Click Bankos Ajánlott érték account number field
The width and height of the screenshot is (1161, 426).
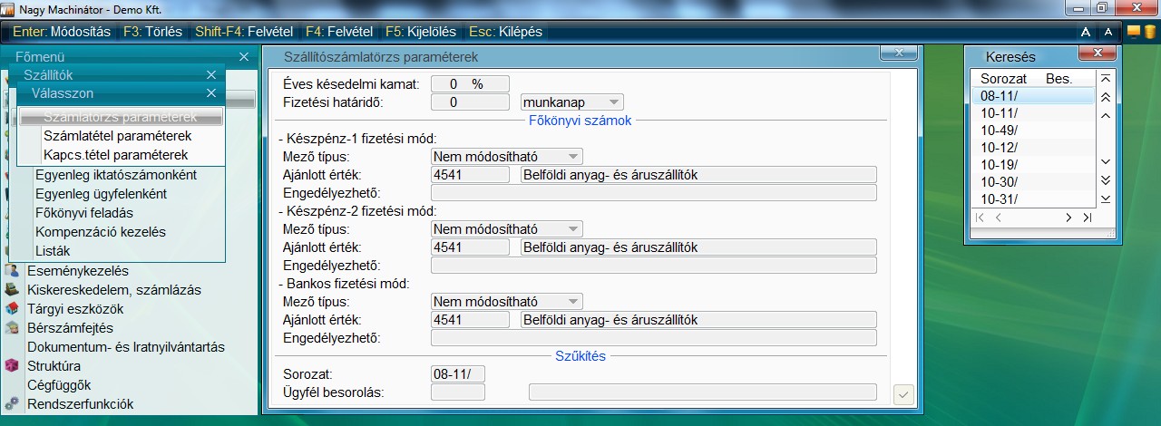[470, 319]
